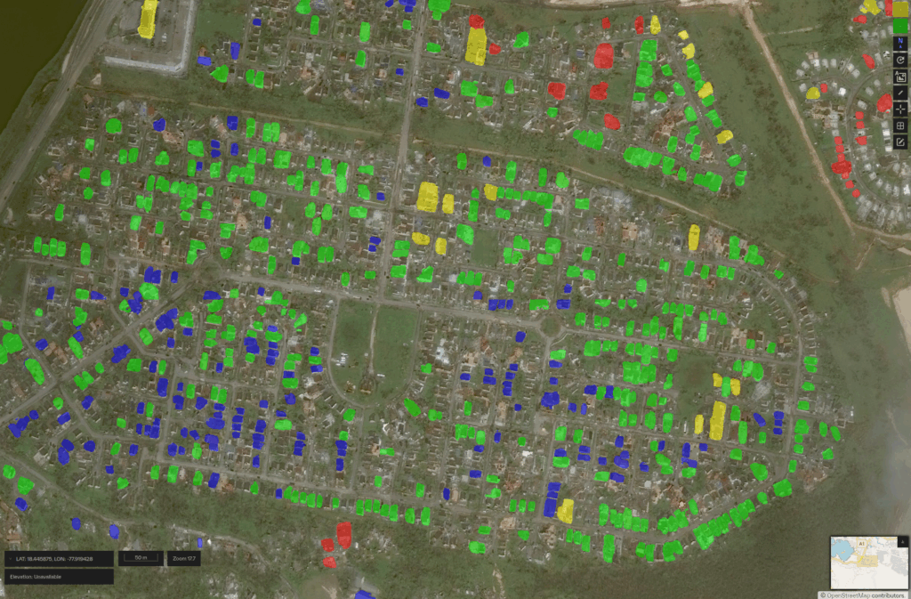Viewport: 911px width, 599px height.
Task: Select the line measure tool
Action: click(900, 93)
